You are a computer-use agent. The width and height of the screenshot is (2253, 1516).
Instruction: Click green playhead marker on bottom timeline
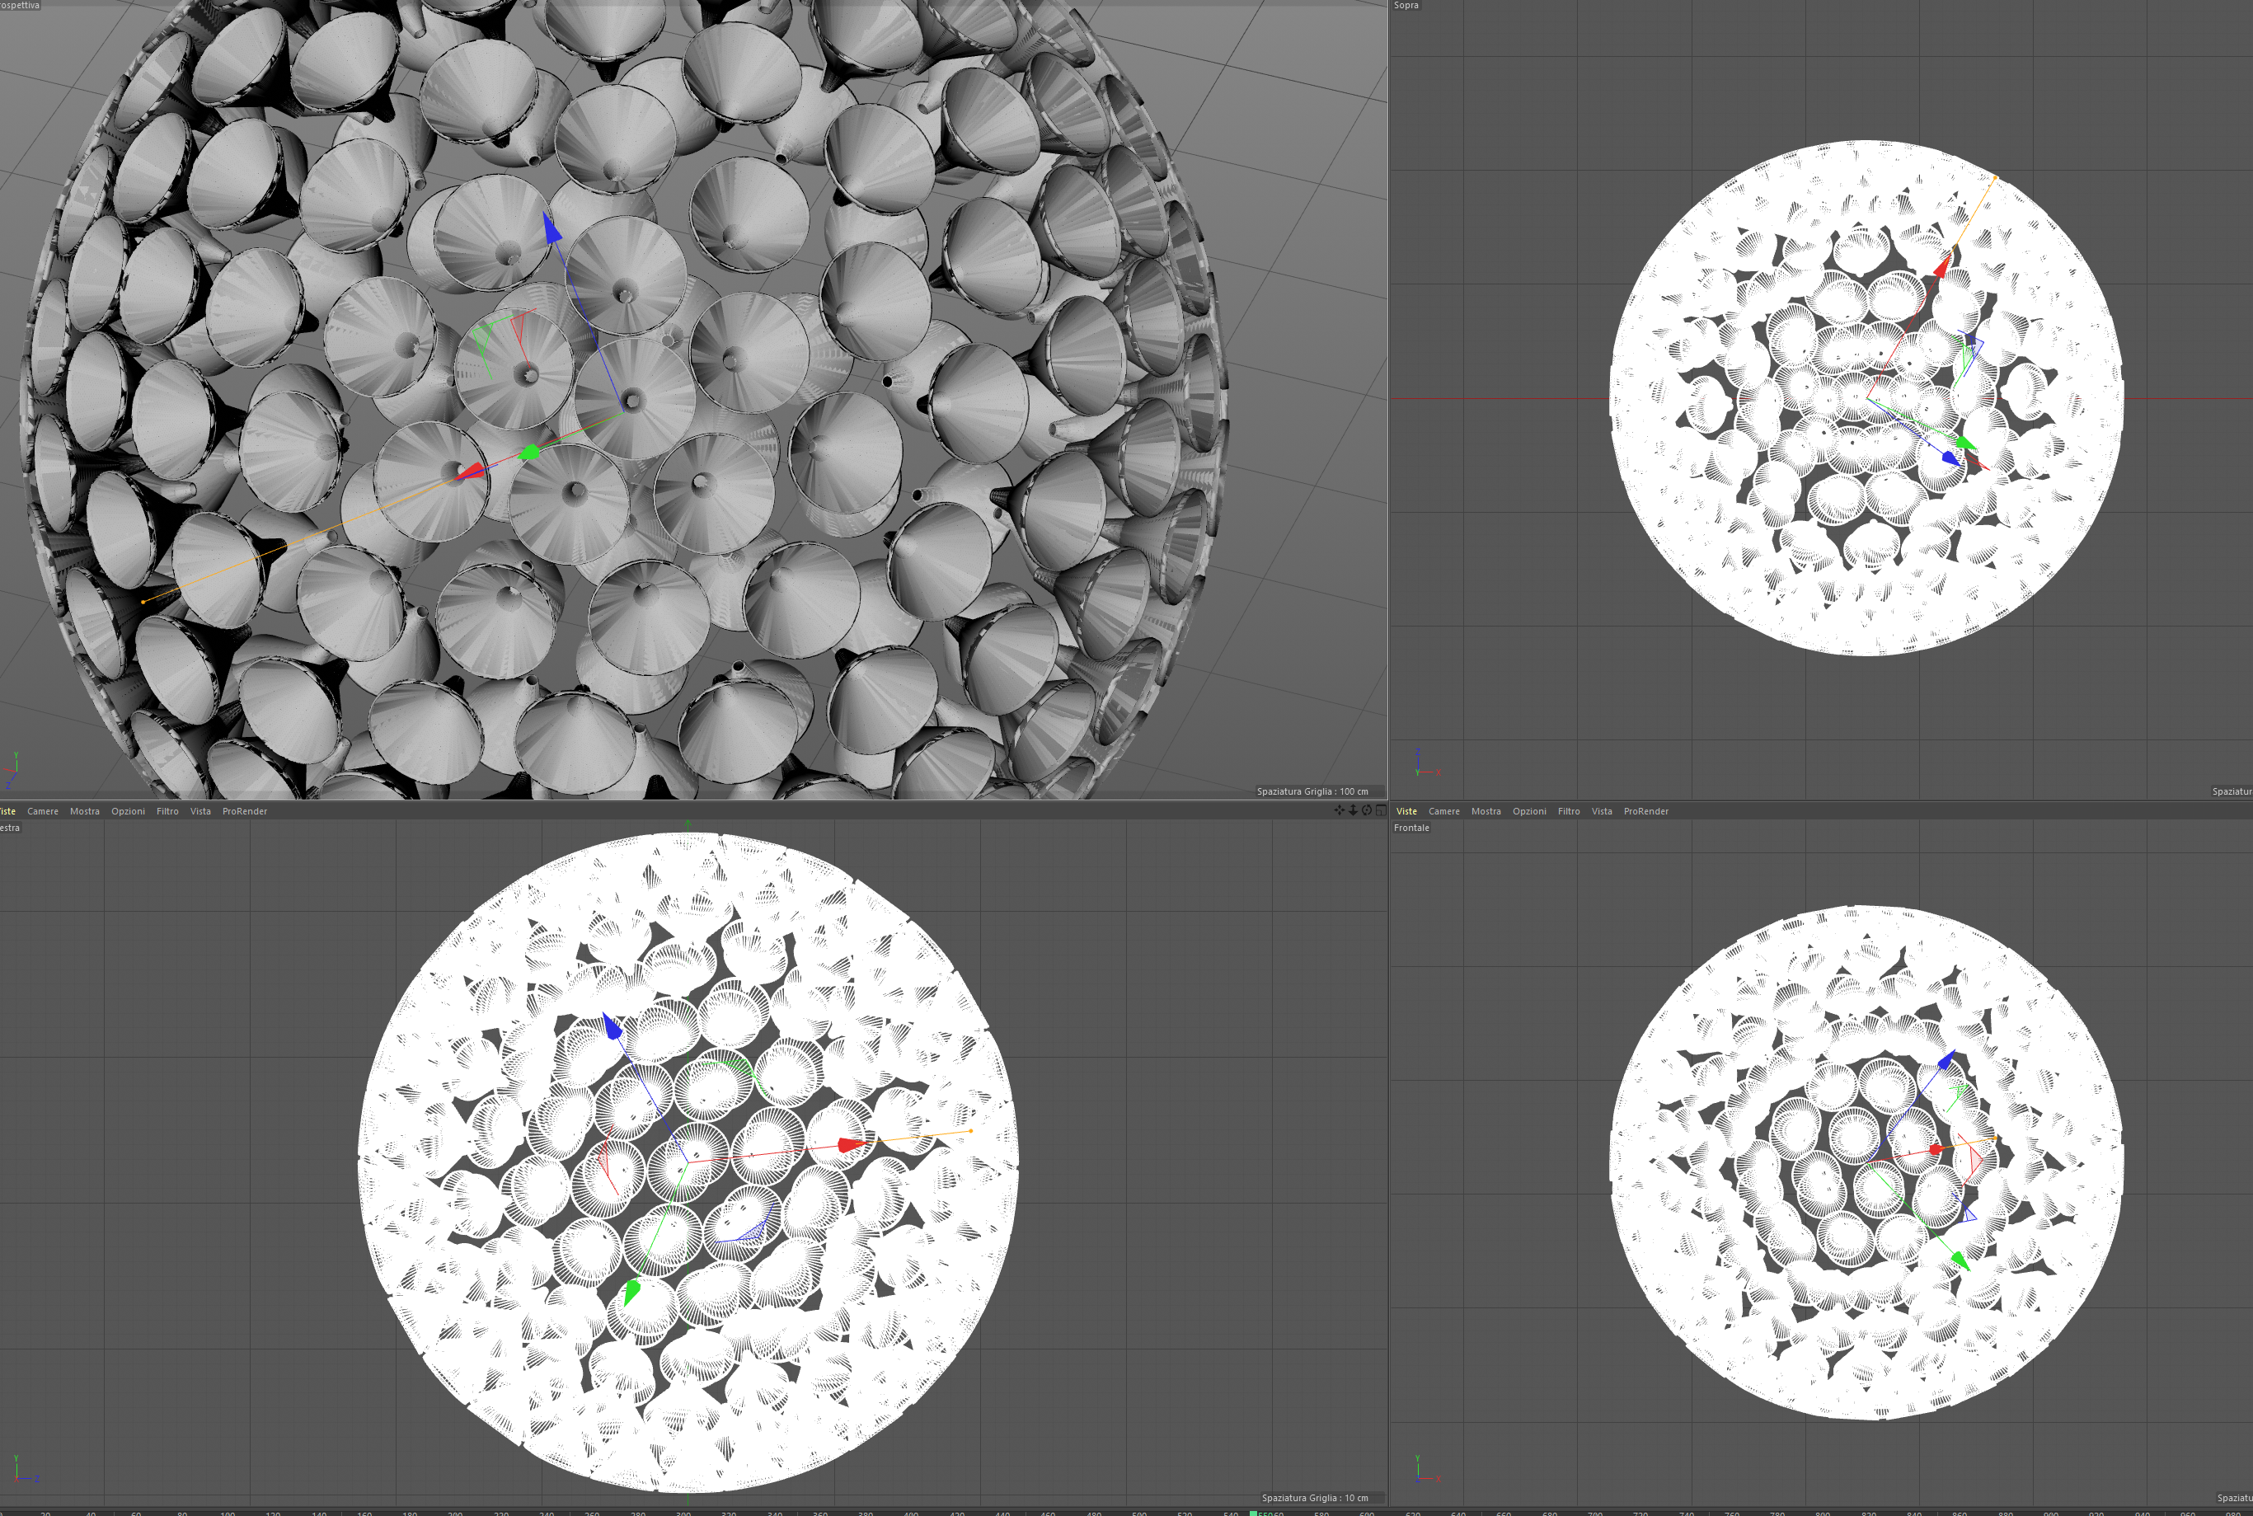click(x=1254, y=1512)
